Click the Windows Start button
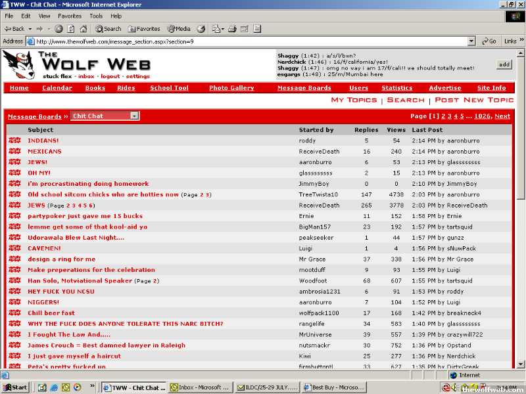This screenshot has width=526, height=394. pos(15,387)
